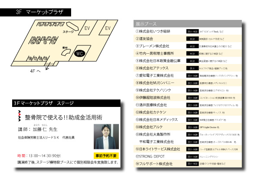This screenshot has width=258, height=184.
Task: Click the black tag beside STRONG DEPOT
Action: (193, 157)
